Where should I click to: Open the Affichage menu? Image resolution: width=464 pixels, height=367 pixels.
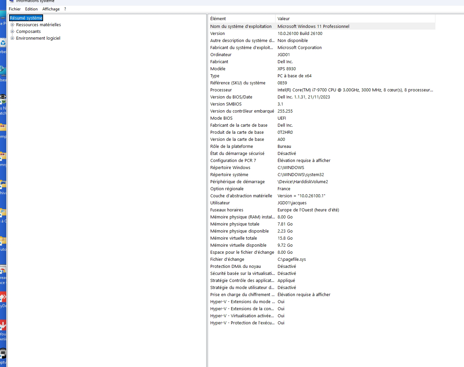tap(51, 9)
